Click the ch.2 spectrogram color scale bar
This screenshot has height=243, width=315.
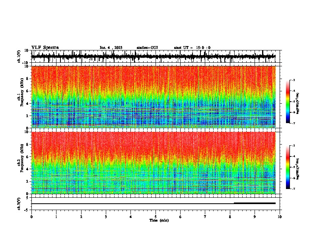[288, 167]
